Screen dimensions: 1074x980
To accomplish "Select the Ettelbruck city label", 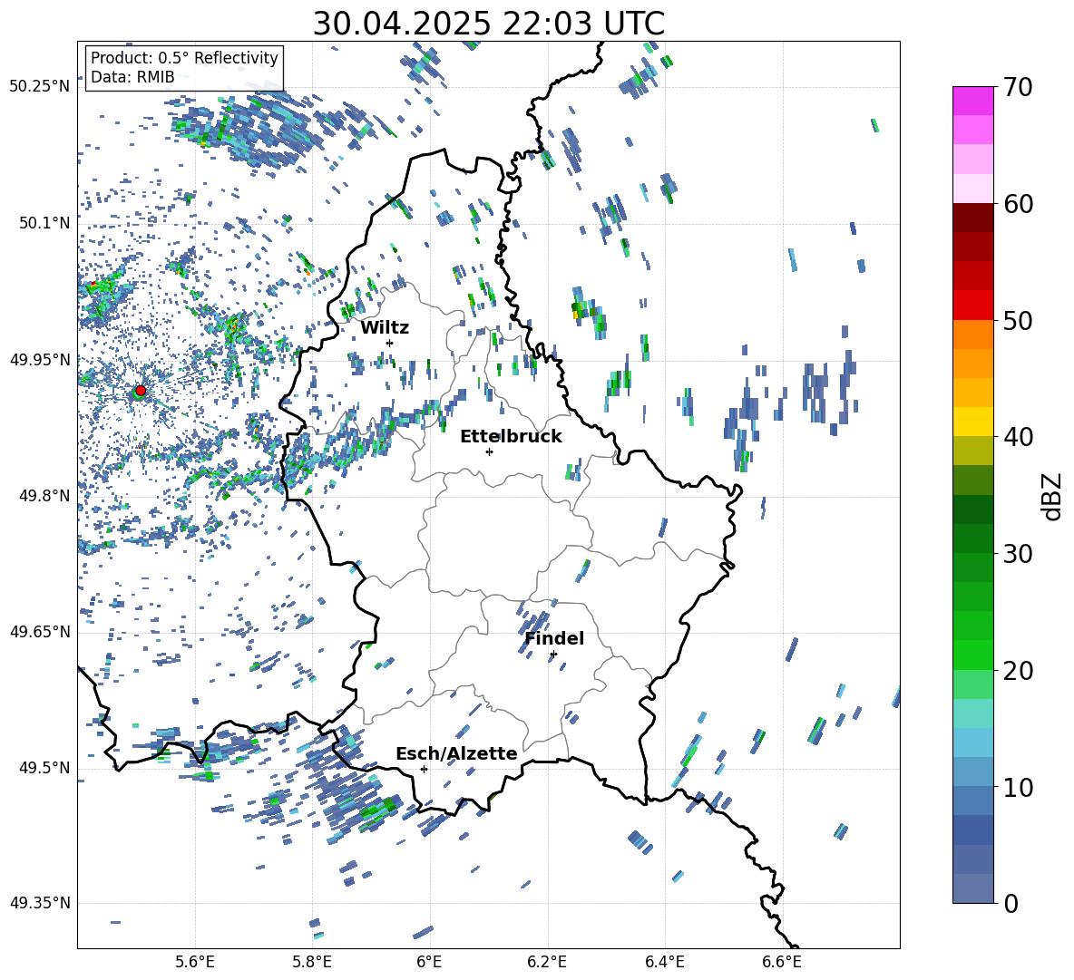I will [x=511, y=437].
